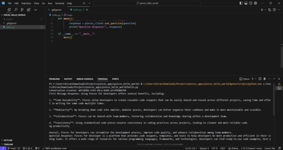Open remote window status button
283x150 pixels.
(x=3, y=148)
